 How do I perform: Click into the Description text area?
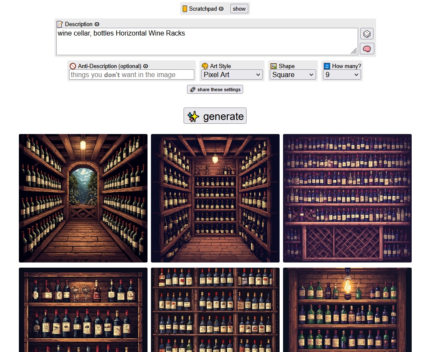pyautogui.click(x=207, y=42)
